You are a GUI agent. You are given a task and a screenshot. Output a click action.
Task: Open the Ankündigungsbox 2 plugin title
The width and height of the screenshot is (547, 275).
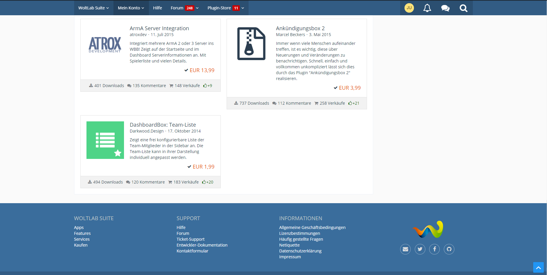(300, 28)
